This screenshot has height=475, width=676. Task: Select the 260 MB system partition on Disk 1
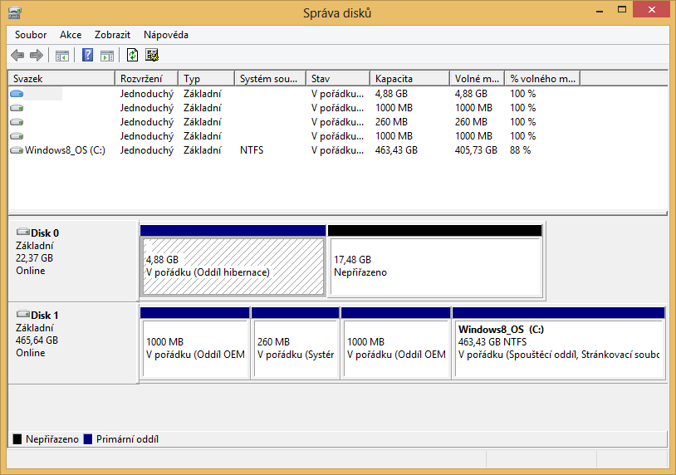click(x=295, y=348)
